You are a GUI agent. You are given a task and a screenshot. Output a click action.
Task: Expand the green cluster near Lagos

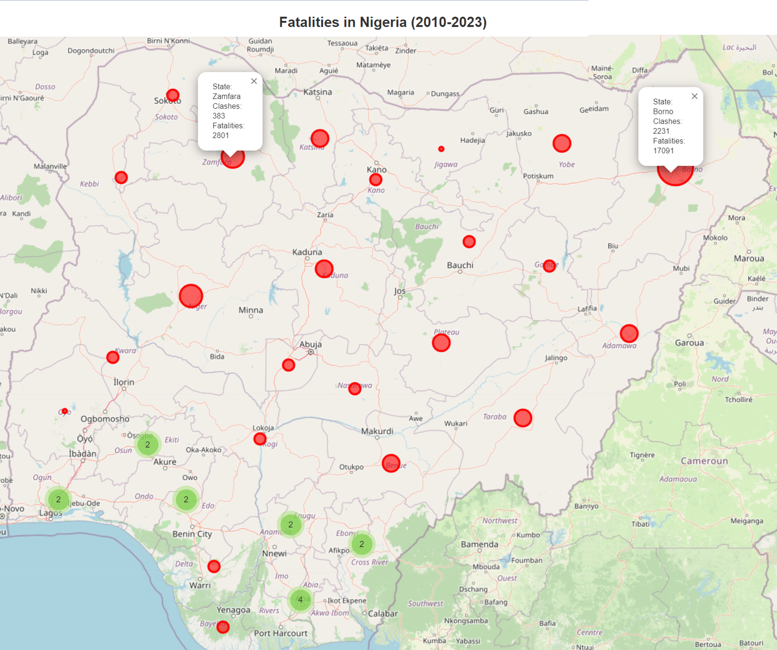[x=58, y=500]
